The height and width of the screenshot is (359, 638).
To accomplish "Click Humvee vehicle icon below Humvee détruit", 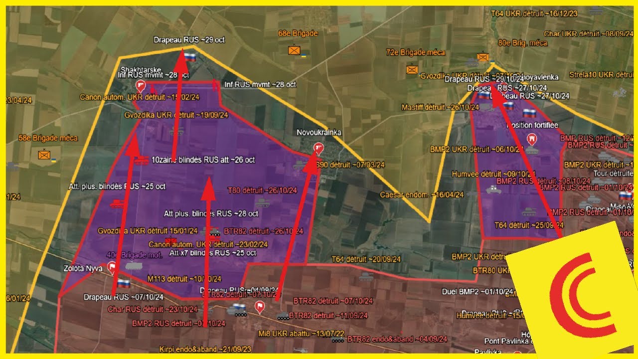I will pyautogui.click(x=493, y=189).
